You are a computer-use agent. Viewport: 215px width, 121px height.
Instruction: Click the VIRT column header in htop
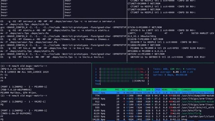(130, 90)
